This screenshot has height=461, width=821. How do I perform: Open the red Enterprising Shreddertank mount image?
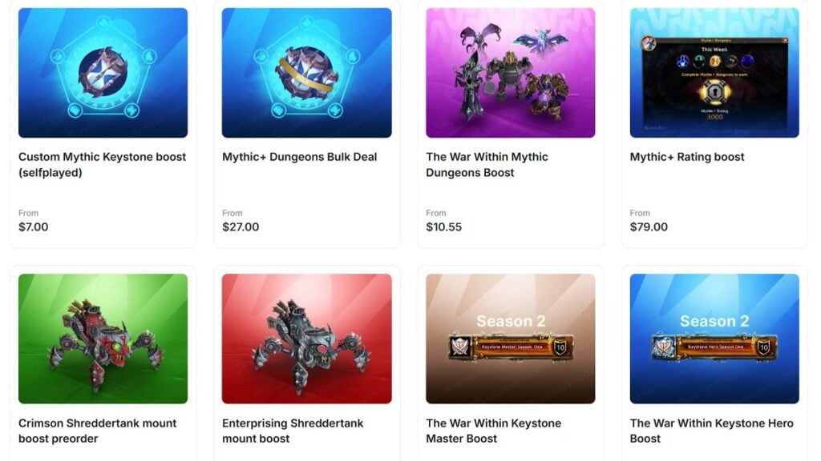pos(307,339)
